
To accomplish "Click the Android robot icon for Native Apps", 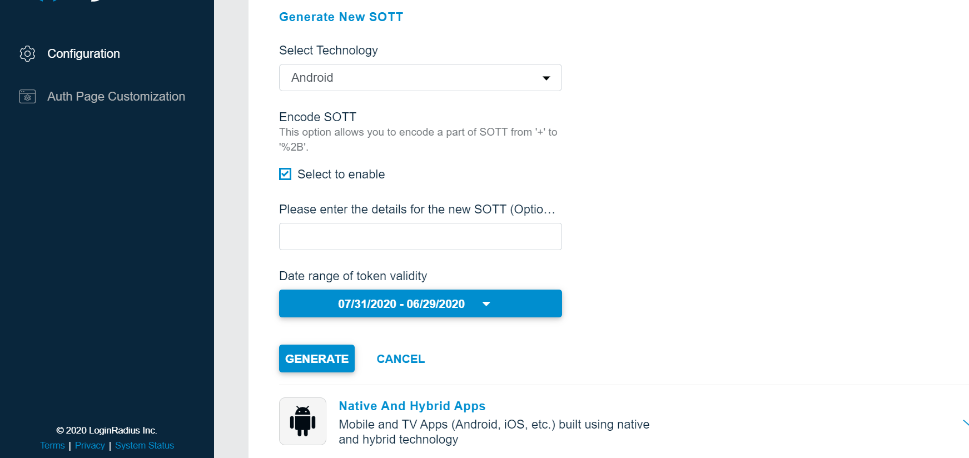I will click(302, 421).
